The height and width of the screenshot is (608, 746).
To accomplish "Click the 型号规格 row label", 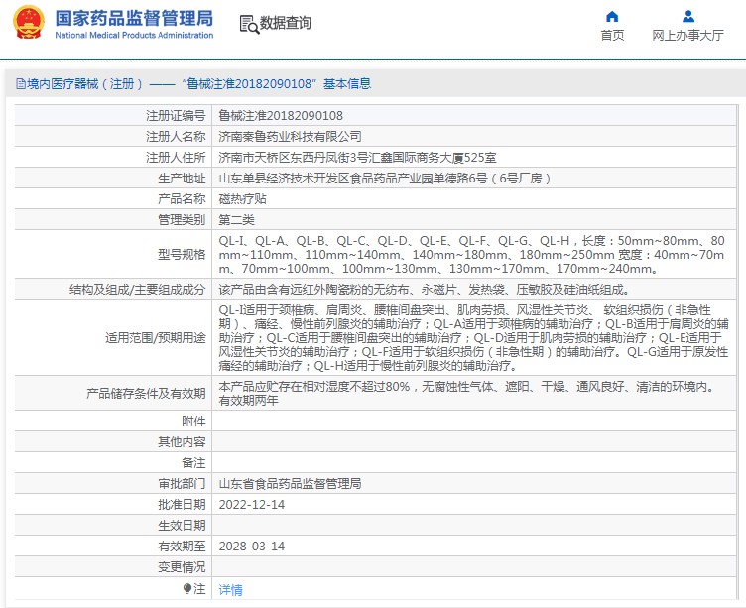I will [182, 255].
